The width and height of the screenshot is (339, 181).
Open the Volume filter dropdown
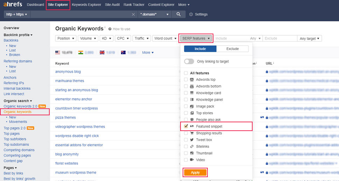(88, 38)
